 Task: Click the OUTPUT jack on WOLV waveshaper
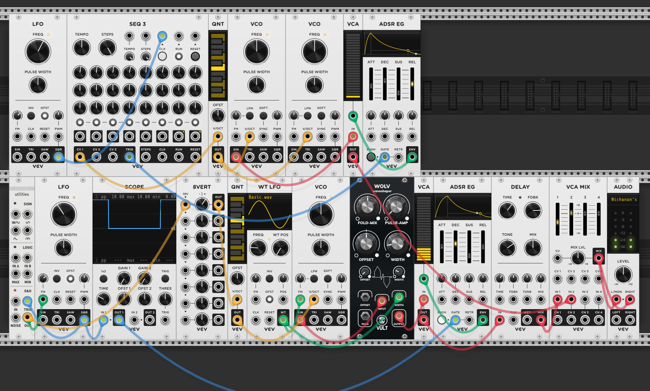point(399,316)
